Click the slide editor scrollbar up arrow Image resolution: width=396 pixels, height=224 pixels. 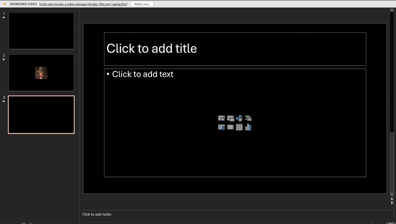(392, 10)
